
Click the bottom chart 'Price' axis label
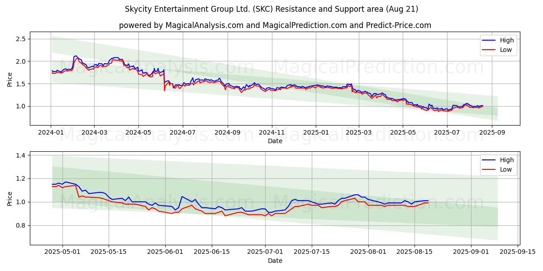10,198
